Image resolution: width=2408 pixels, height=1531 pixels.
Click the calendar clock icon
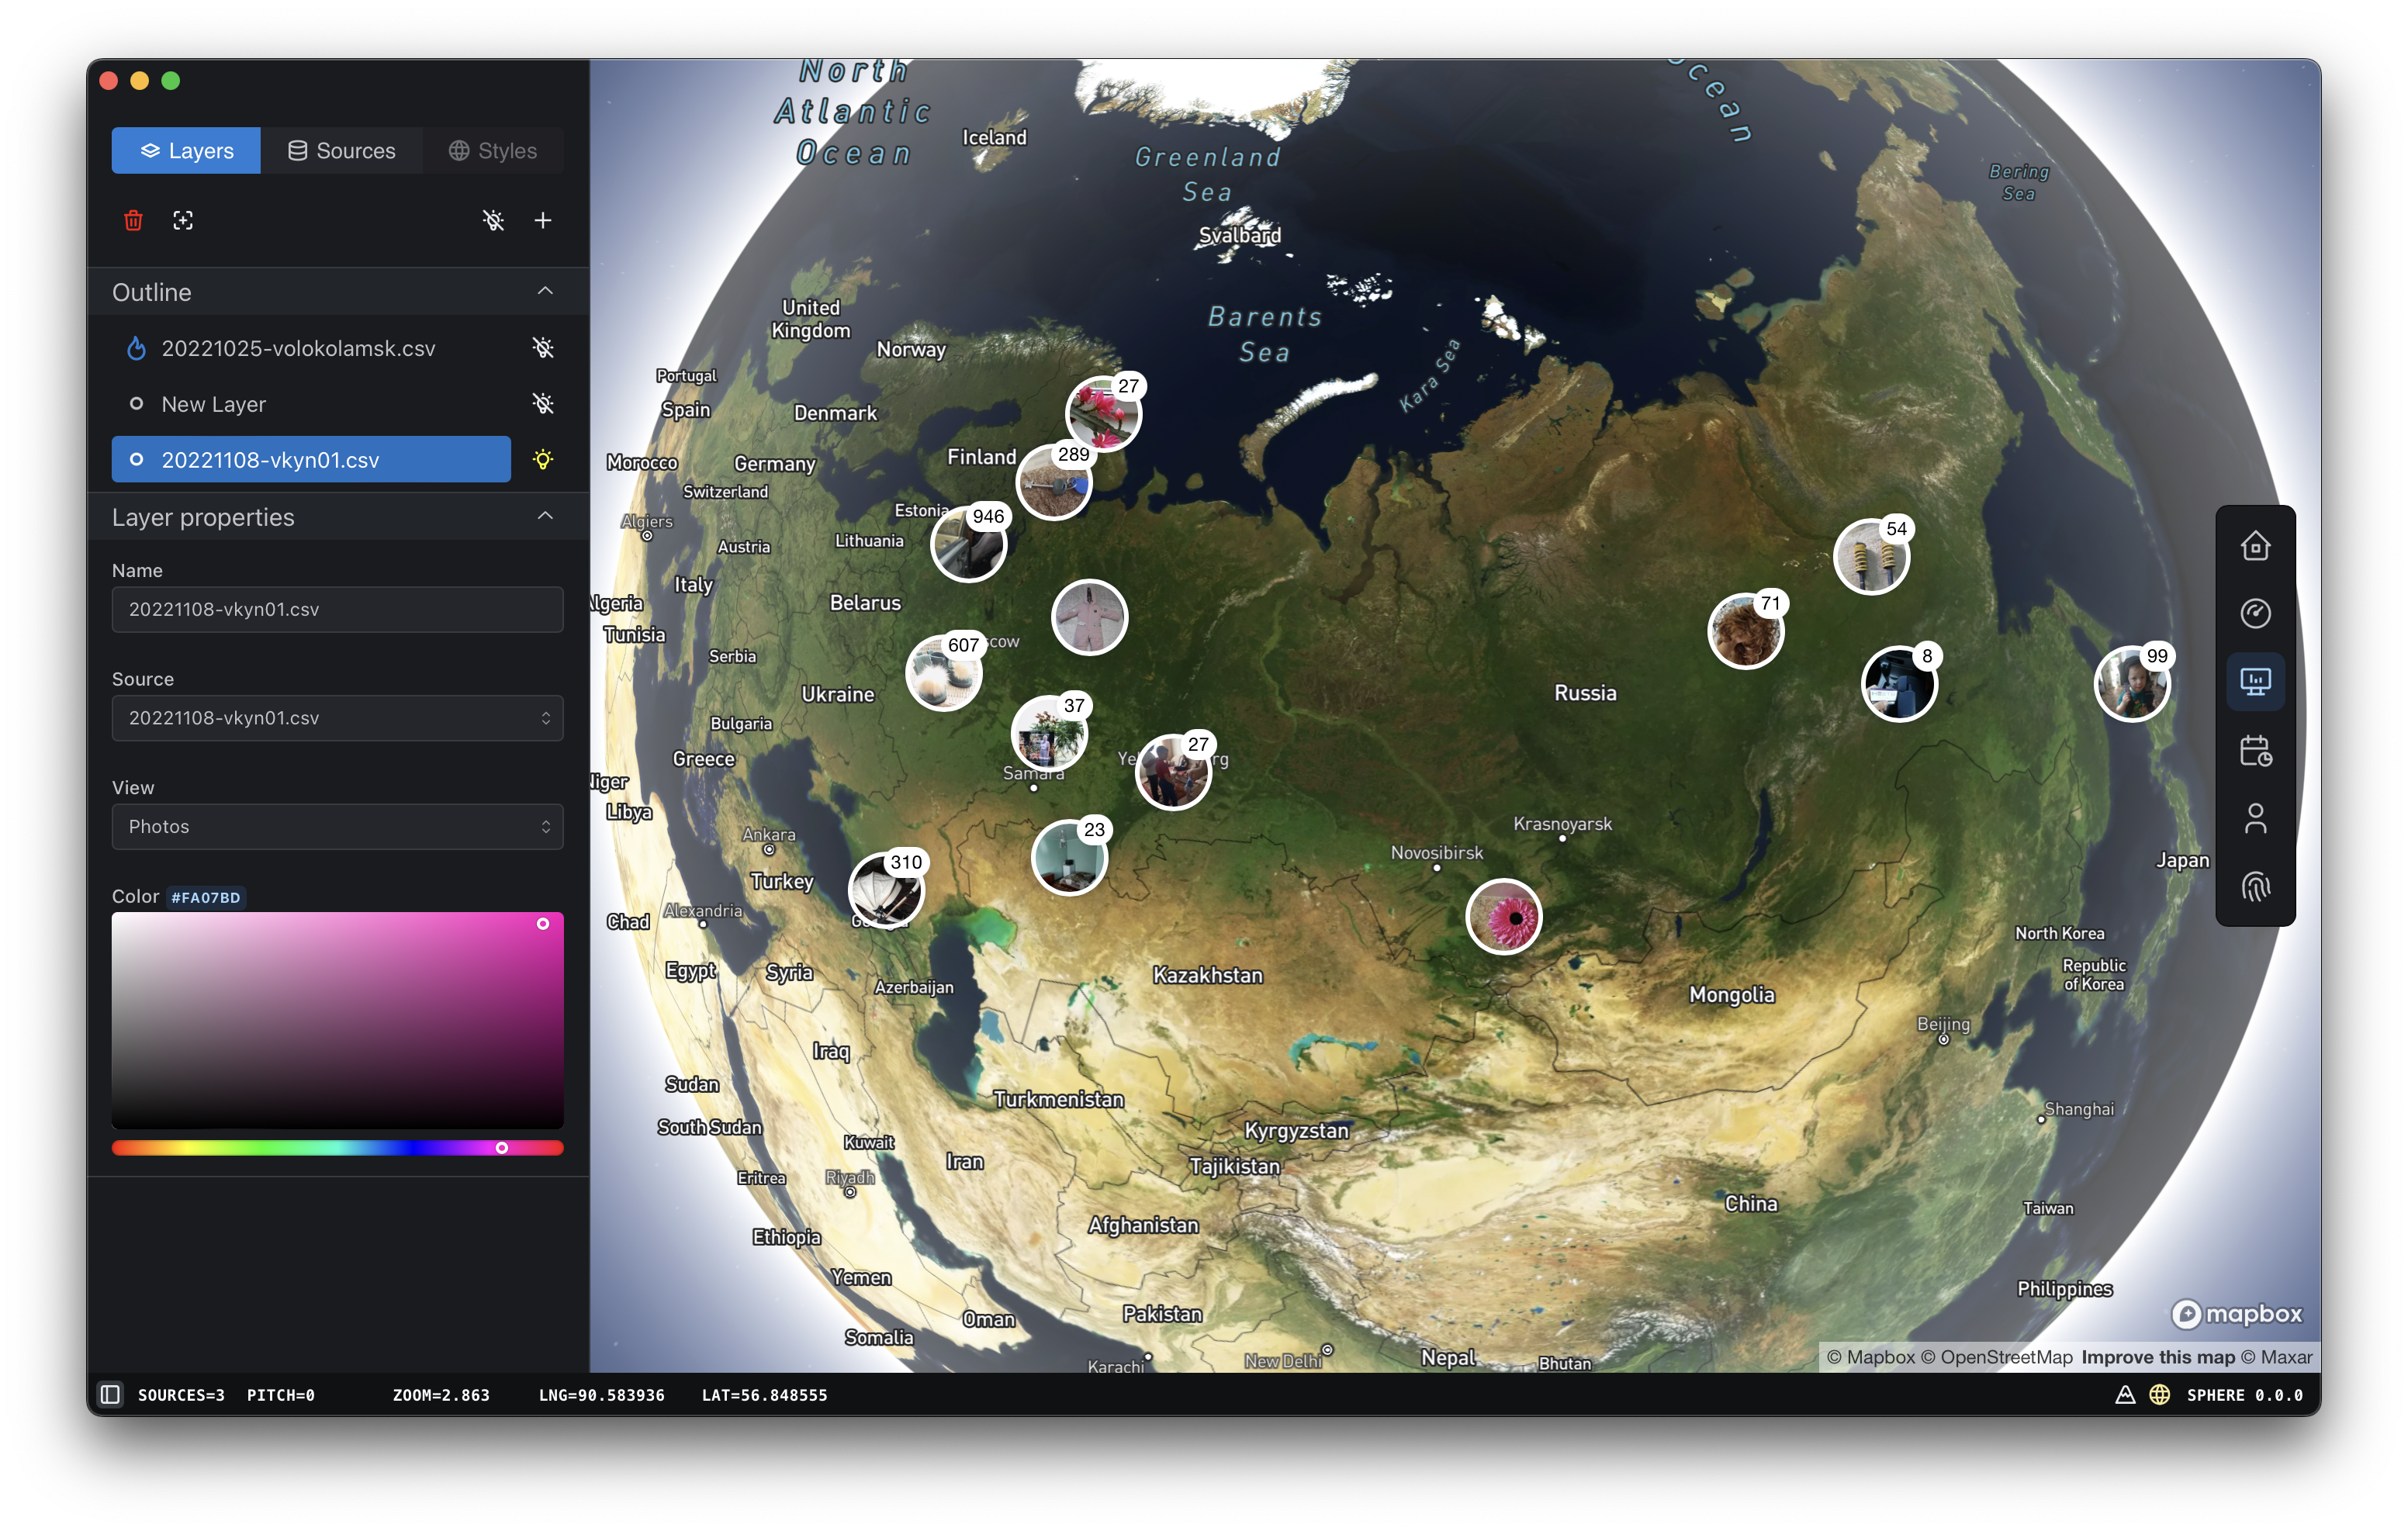coord(2255,751)
